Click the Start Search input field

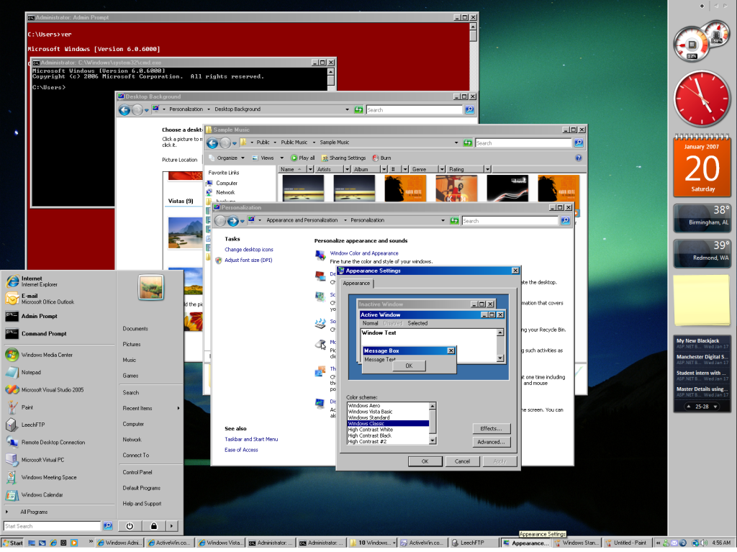pos(52,526)
